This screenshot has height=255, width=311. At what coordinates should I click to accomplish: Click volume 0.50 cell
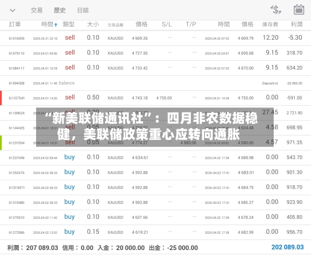pos(93,97)
